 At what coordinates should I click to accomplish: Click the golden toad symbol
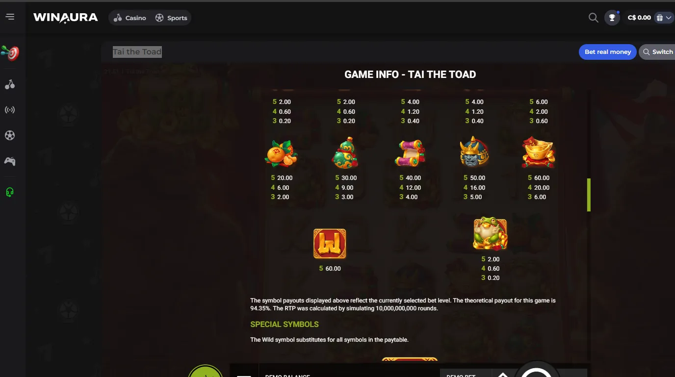(x=490, y=234)
